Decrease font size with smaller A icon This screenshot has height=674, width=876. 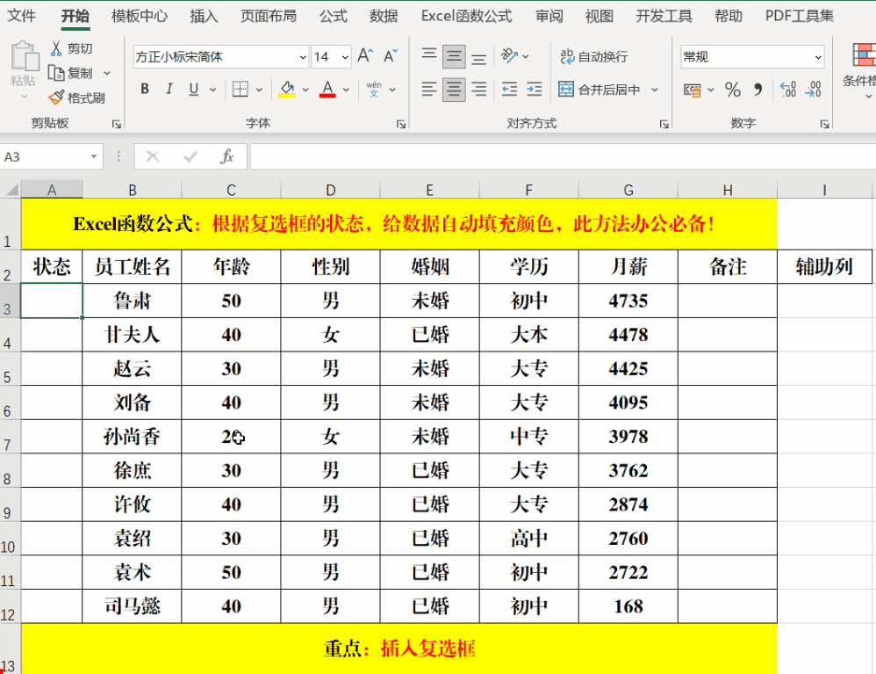(391, 56)
